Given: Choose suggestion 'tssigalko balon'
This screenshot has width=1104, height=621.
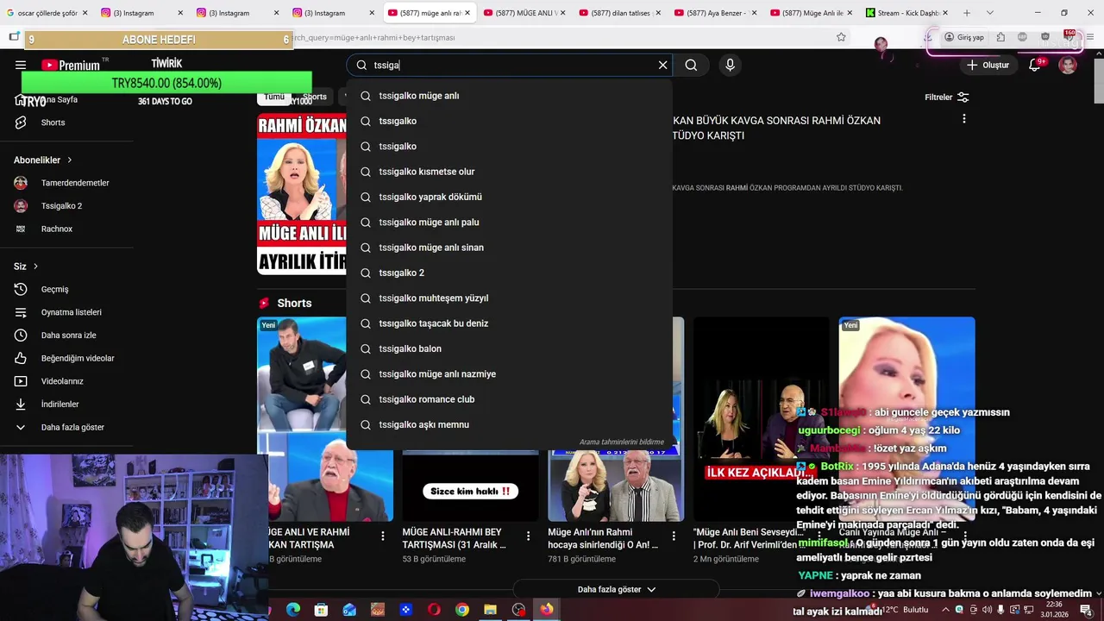Looking at the screenshot, I should [x=509, y=348].
